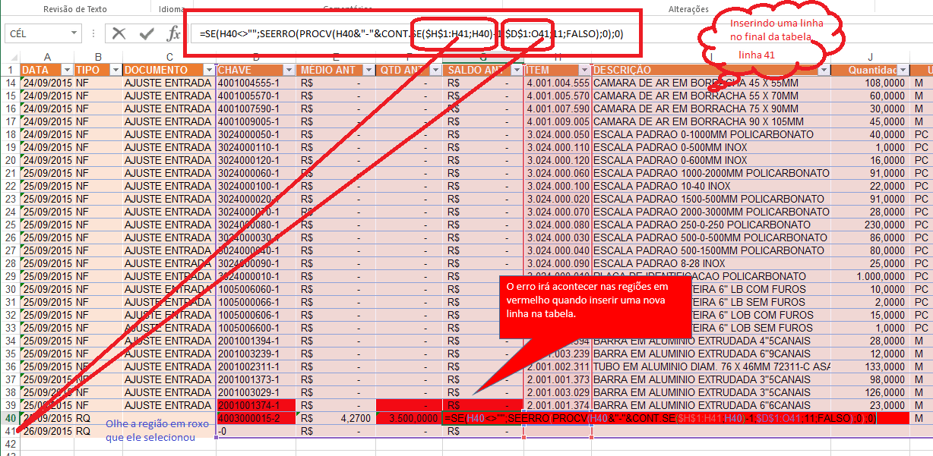Image resolution: width=933 pixels, height=456 pixels.
Task: Select quantity cell 230,0000
Action: point(870,225)
